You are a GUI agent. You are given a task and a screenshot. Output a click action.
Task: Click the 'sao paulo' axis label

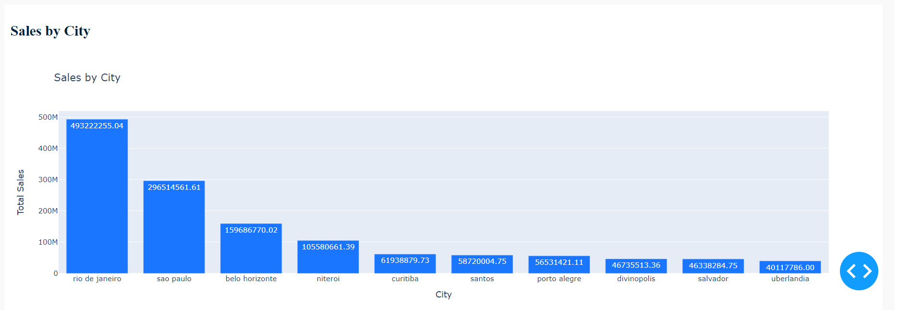click(174, 279)
